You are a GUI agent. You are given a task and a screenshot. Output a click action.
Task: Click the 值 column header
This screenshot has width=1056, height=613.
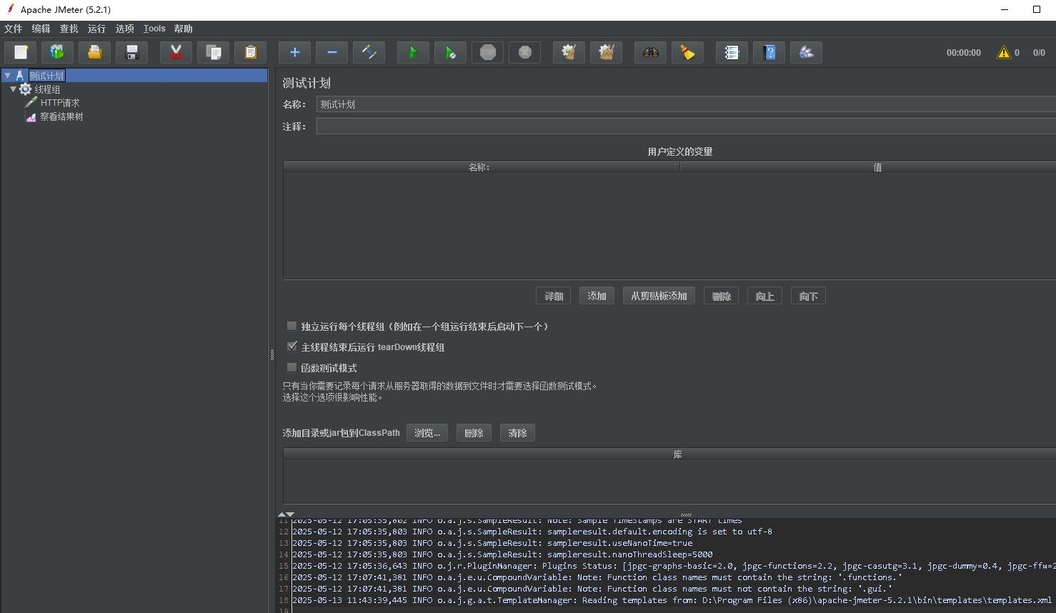click(868, 166)
